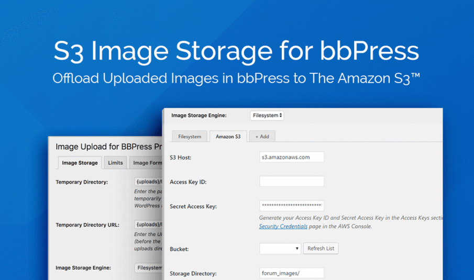Select Image Storage tab in back panel
This screenshot has height=280, width=474.
pos(80,163)
